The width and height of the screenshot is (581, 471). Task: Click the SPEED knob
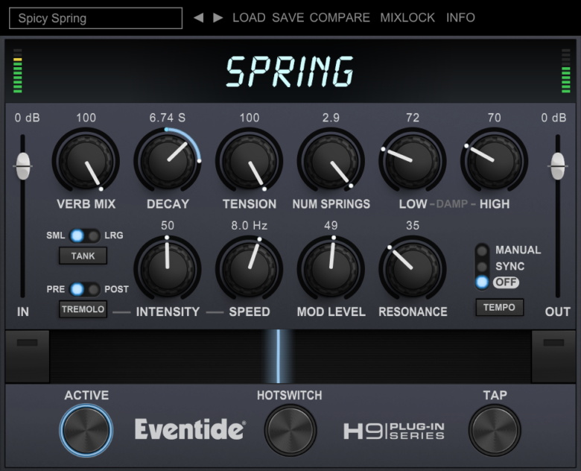249,269
